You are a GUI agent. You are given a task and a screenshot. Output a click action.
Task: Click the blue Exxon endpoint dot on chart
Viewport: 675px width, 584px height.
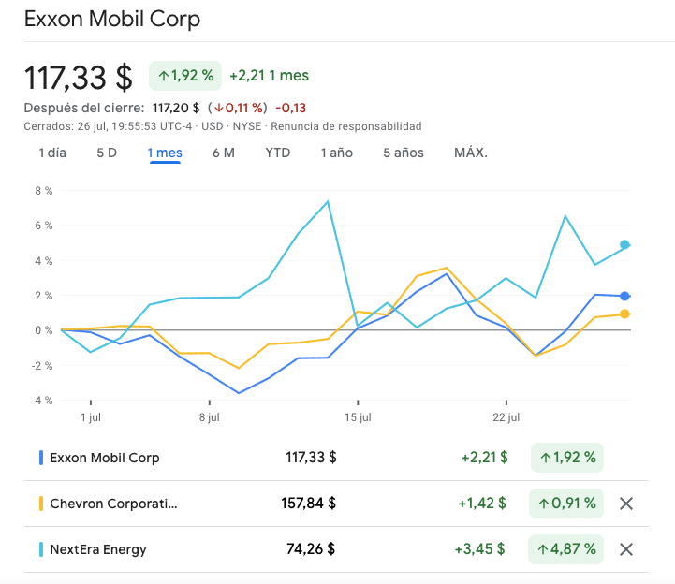pyautogui.click(x=624, y=297)
